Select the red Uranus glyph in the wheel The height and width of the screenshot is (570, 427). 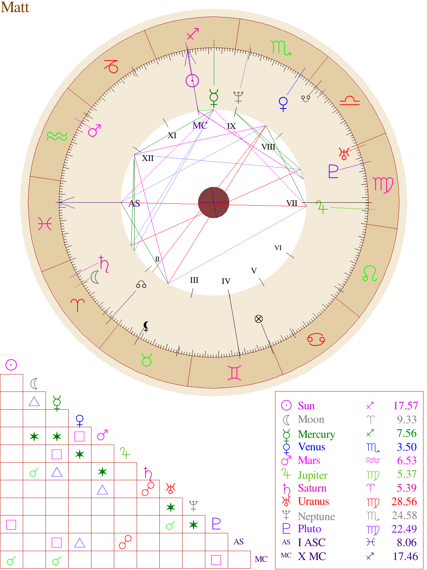point(344,153)
